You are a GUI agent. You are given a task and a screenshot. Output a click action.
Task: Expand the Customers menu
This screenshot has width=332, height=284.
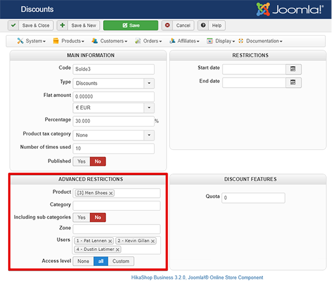(114, 41)
